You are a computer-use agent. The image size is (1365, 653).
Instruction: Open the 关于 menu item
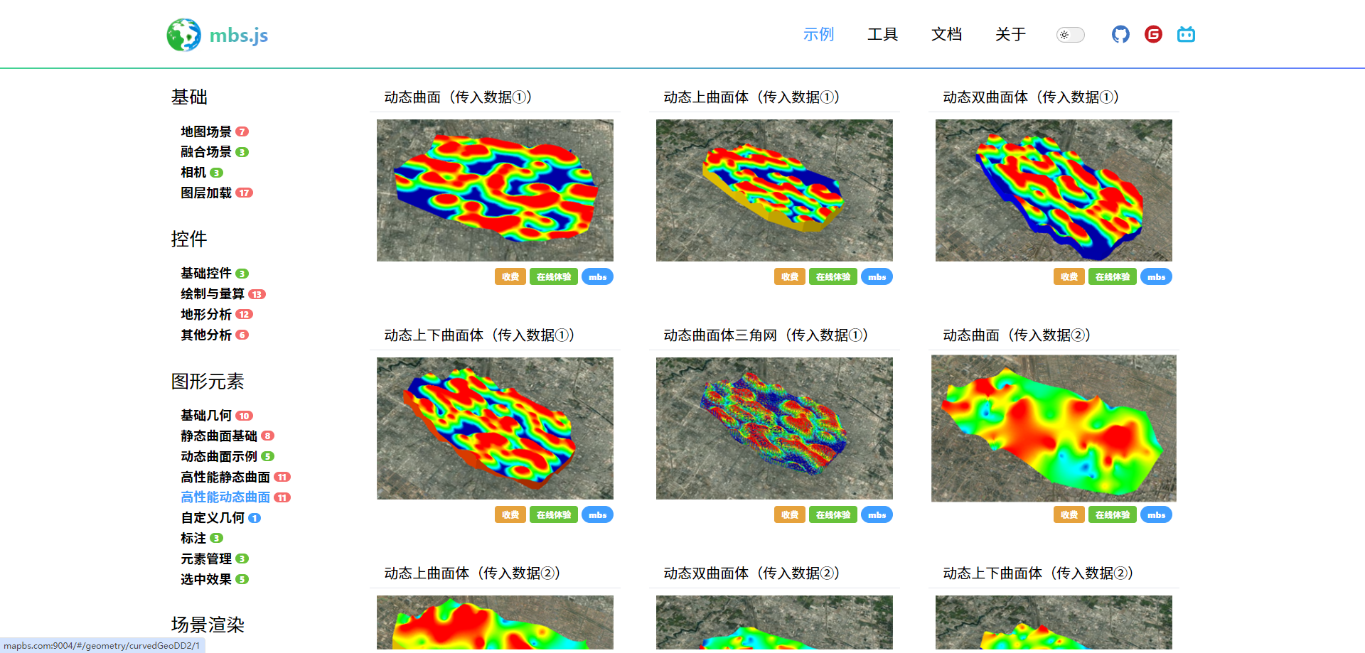(x=1010, y=34)
